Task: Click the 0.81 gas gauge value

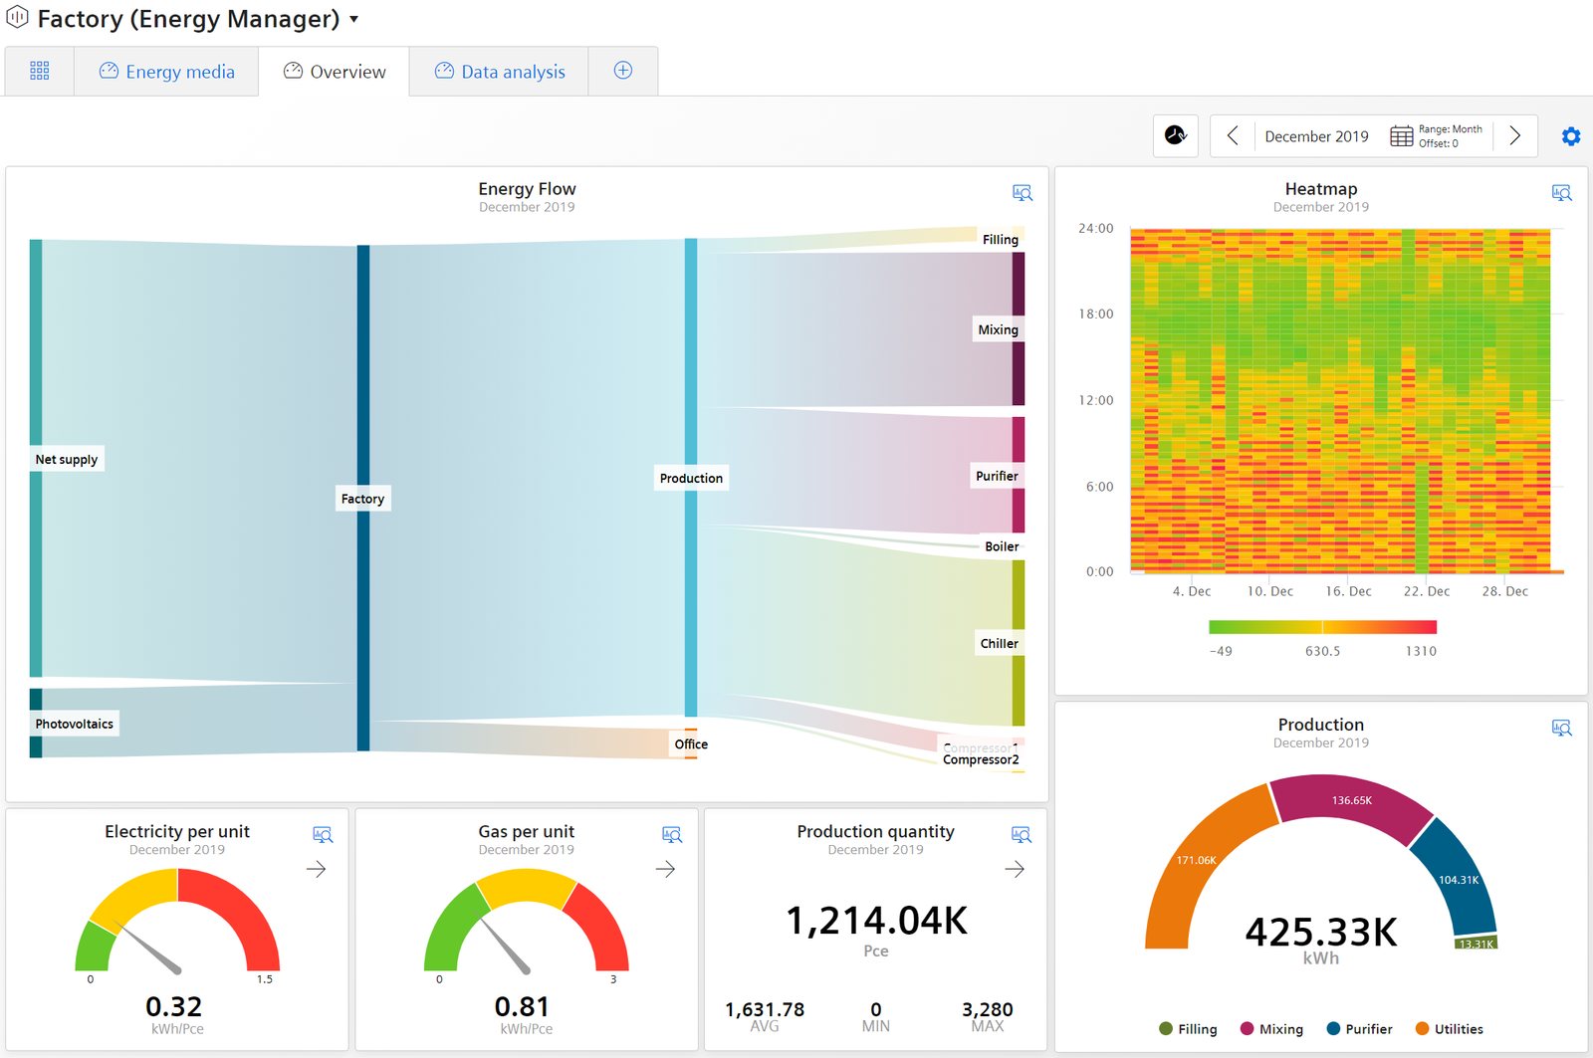Action: tap(523, 1006)
